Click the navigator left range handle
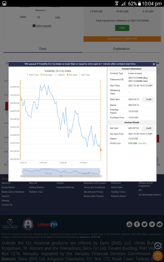 tap(23, 171)
